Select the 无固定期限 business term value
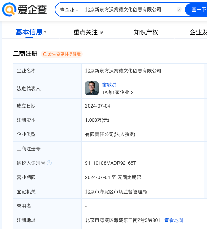Image resolution: width=207 pixels, height=229 pixels. [x=129, y=177]
